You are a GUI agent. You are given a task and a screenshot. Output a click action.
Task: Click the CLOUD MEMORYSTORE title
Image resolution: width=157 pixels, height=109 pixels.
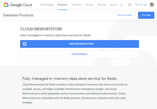(x=41, y=29)
